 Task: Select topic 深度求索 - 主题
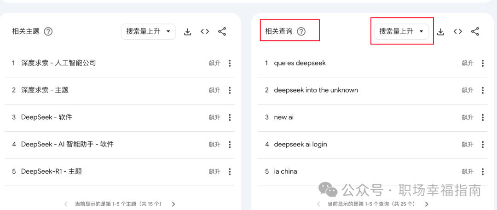point(45,90)
